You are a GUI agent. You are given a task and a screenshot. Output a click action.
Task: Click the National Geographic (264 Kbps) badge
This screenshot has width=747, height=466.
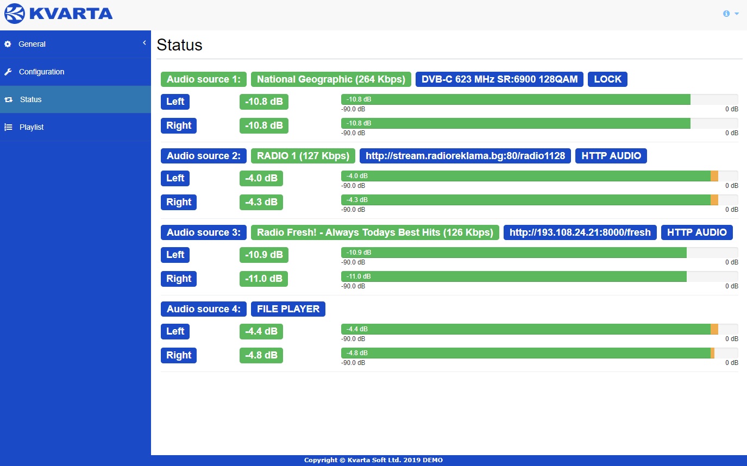pyautogui.click(x=331, y=79)
